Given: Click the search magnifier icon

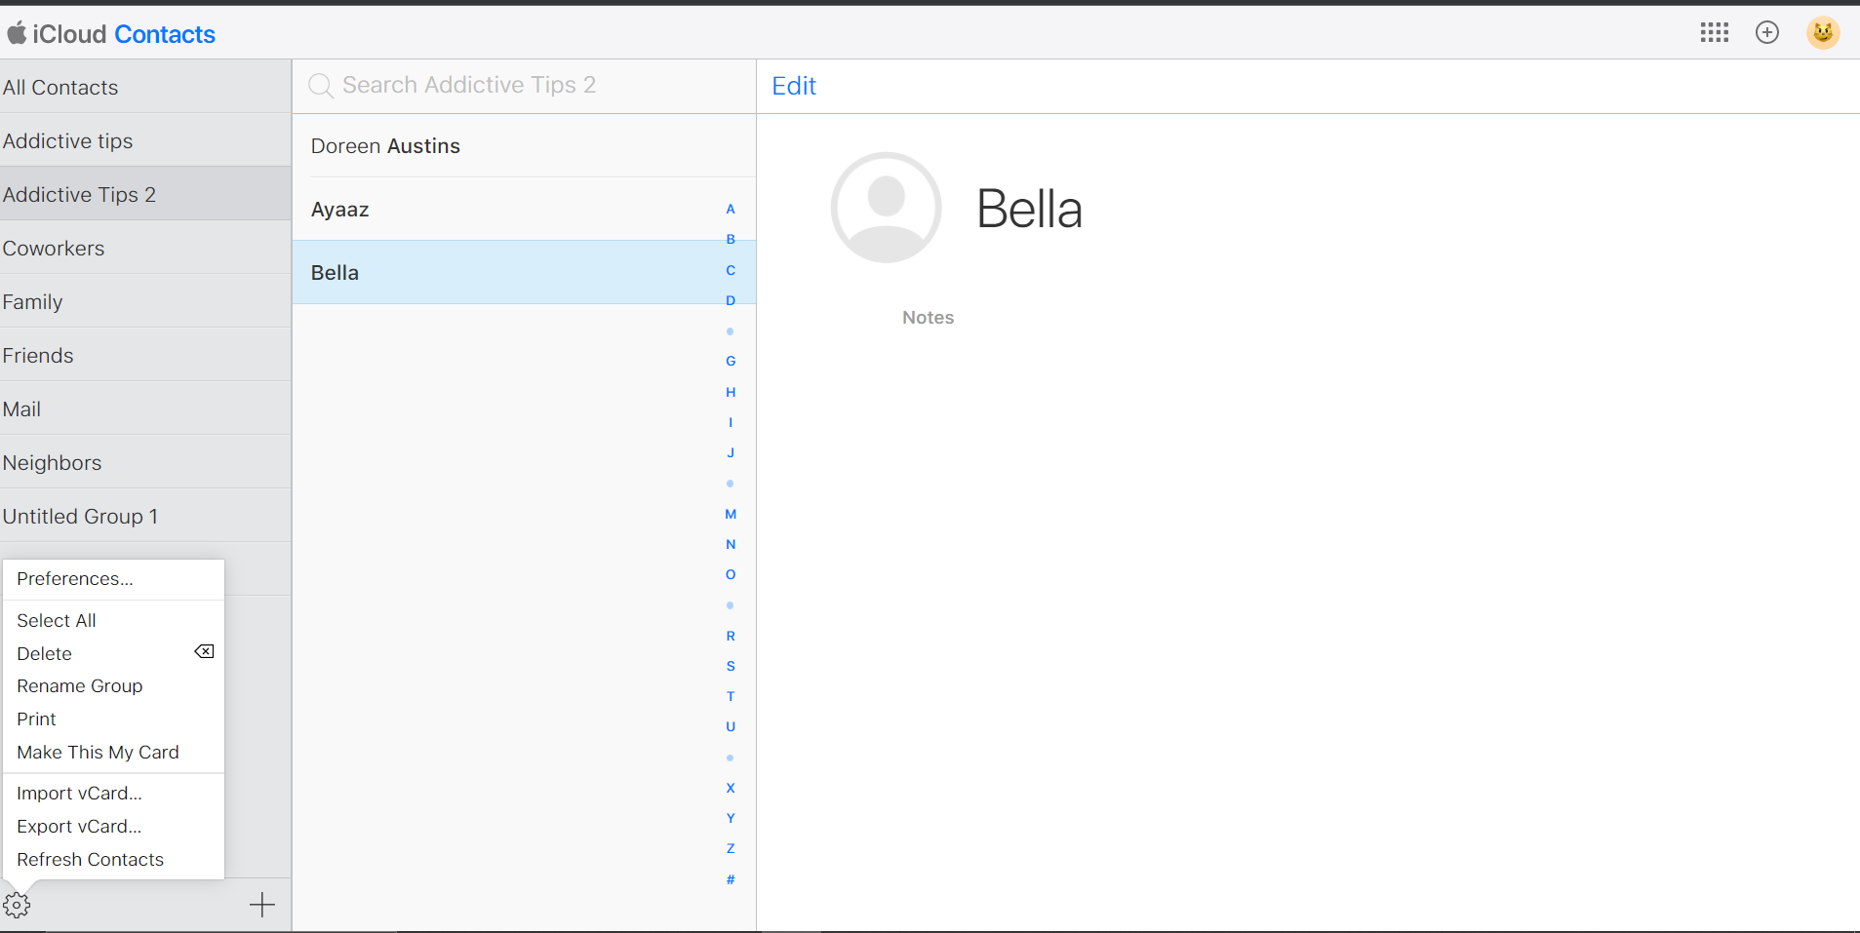Looking at the screenshot, I should point(320,86).
